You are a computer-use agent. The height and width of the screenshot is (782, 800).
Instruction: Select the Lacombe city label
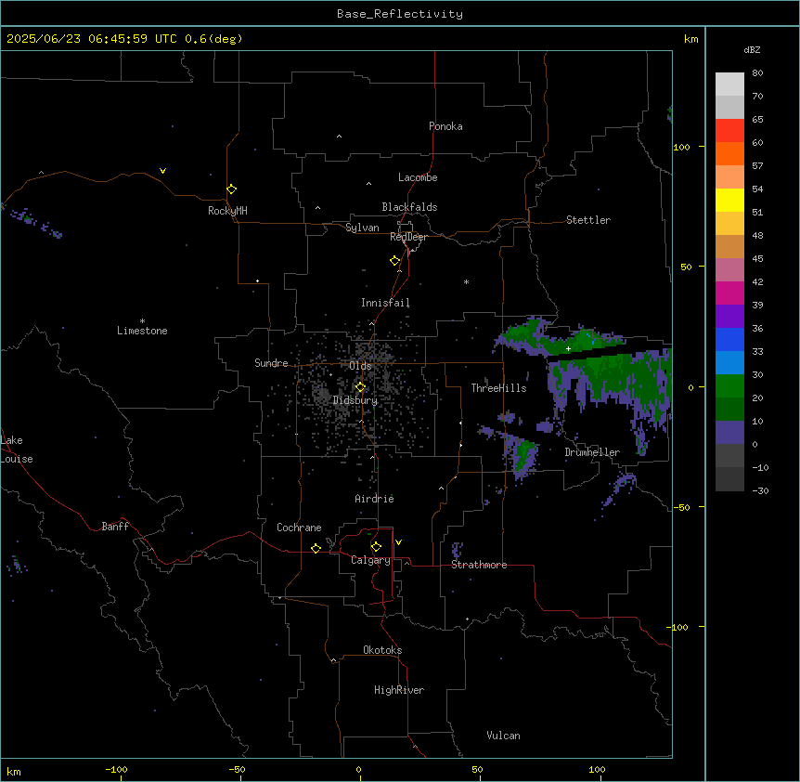[x=418, y=177]
